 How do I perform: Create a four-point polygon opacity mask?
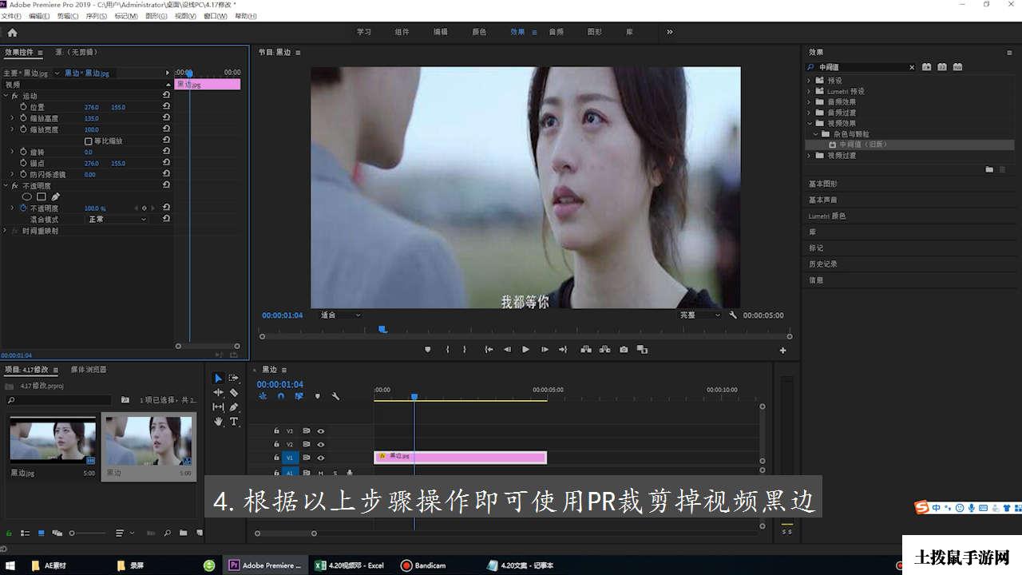tap(42, 196)
